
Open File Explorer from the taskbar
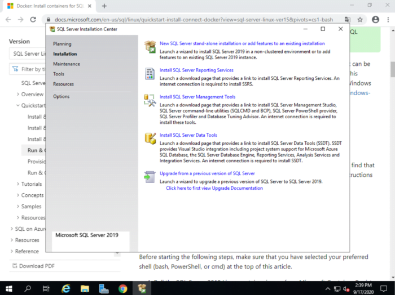point(85,288)
